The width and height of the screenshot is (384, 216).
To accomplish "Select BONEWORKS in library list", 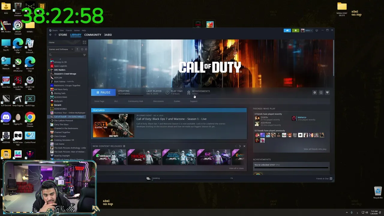I will click(60, 109).
